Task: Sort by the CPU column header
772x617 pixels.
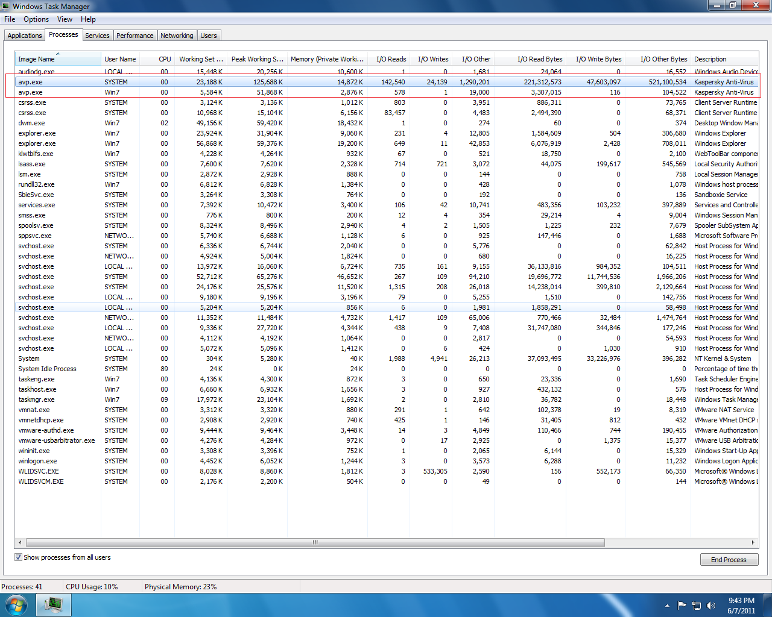Action: coord(157,59)
